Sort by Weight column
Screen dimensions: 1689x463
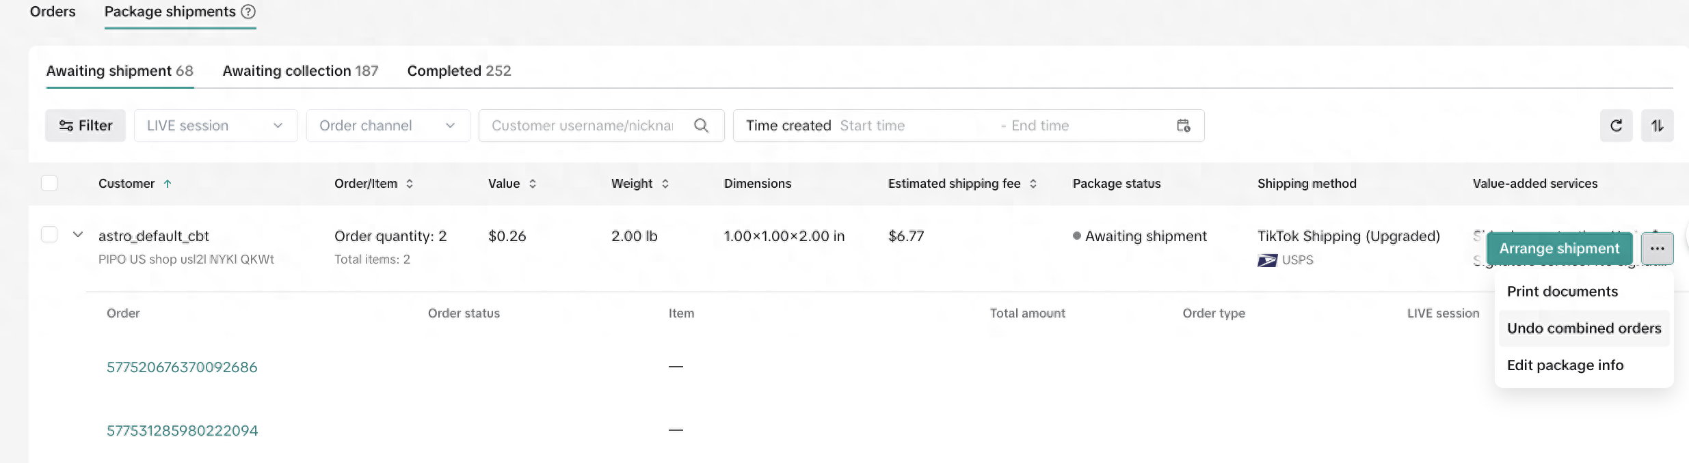[665, 184]
